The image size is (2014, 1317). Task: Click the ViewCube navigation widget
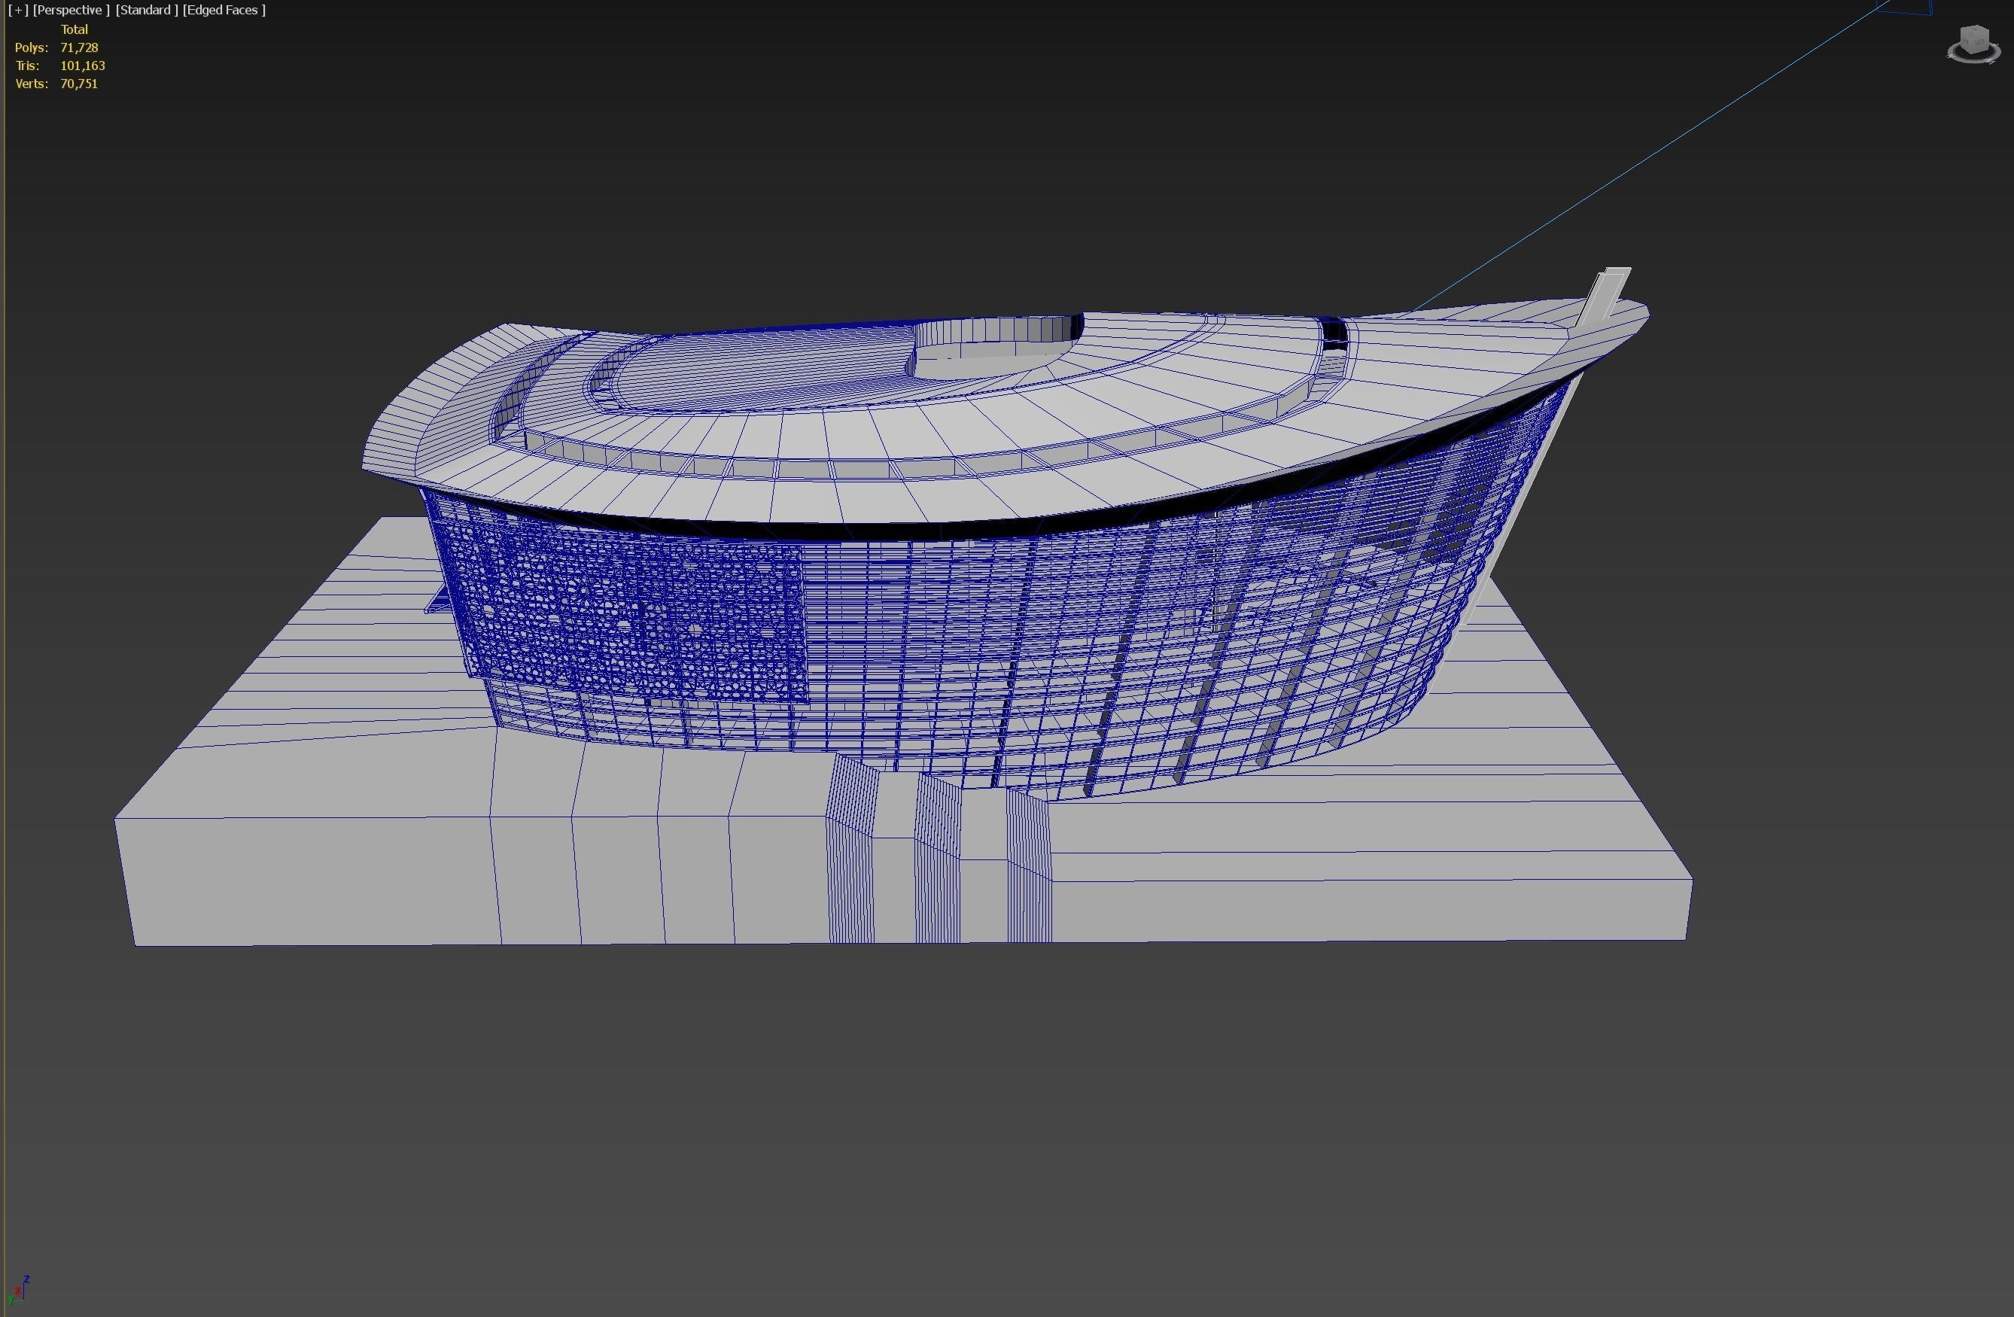[x=1973, y=44]
